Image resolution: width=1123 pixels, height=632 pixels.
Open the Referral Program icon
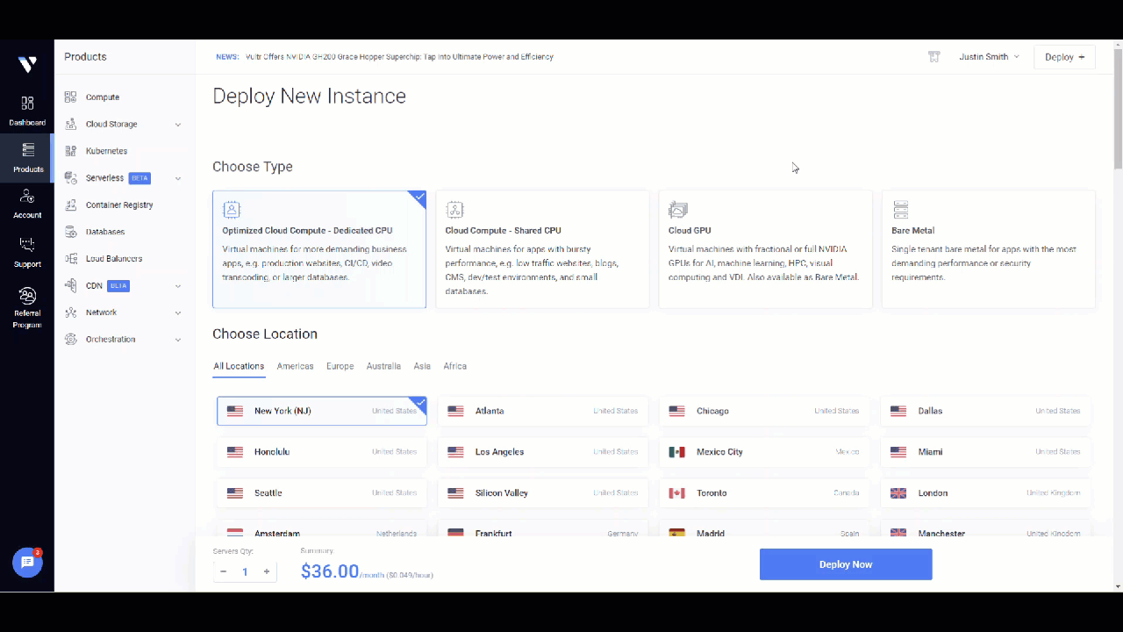pos(27,306)
